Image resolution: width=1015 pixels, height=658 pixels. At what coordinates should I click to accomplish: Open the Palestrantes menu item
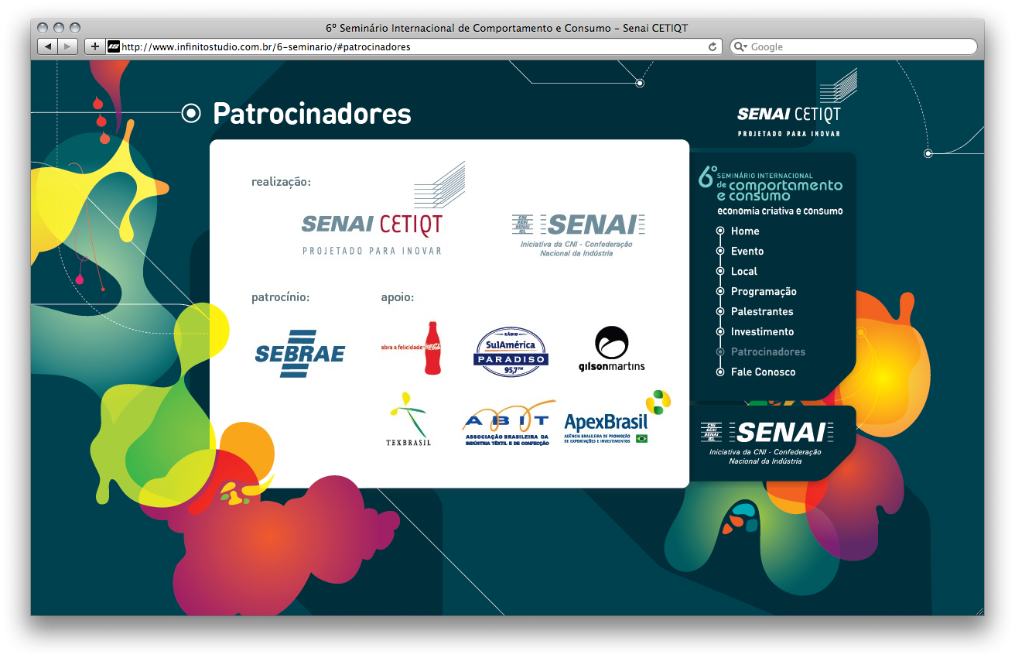pos(762,311)
